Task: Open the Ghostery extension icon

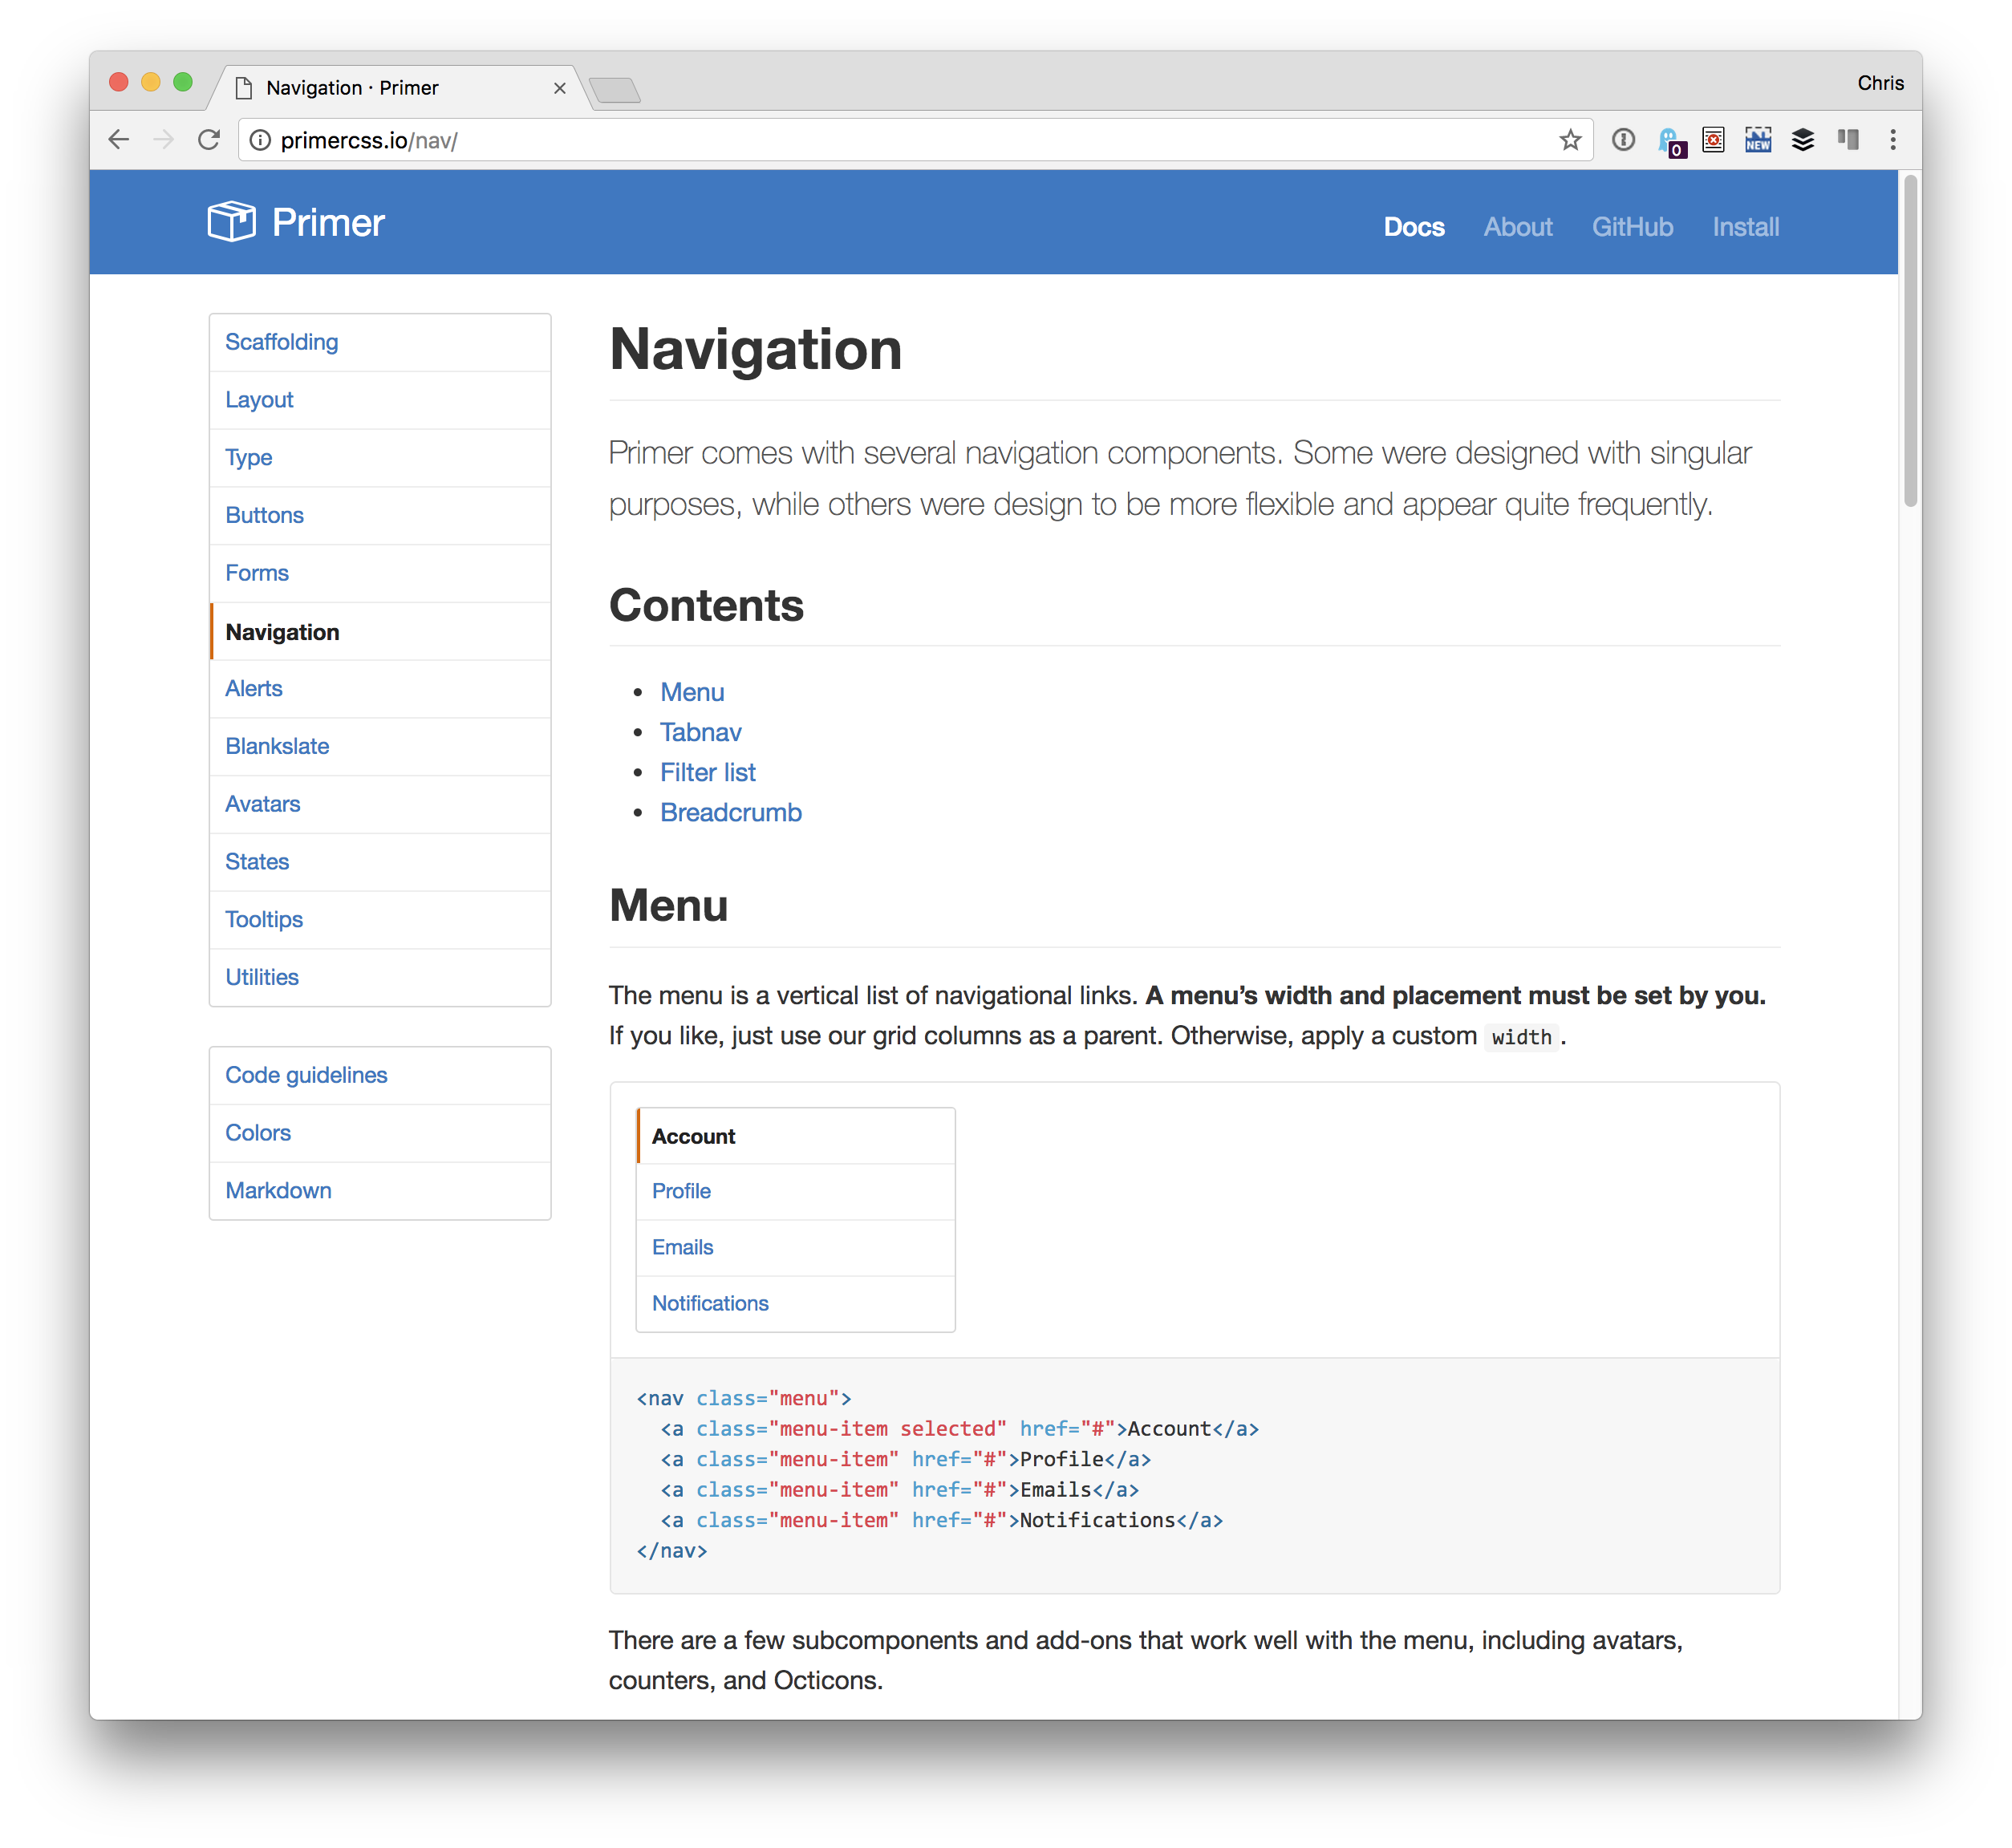Action: [x=1671, y=142]
